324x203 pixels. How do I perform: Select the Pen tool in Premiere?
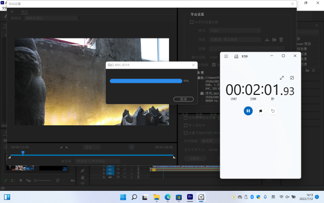click(83, 171)
